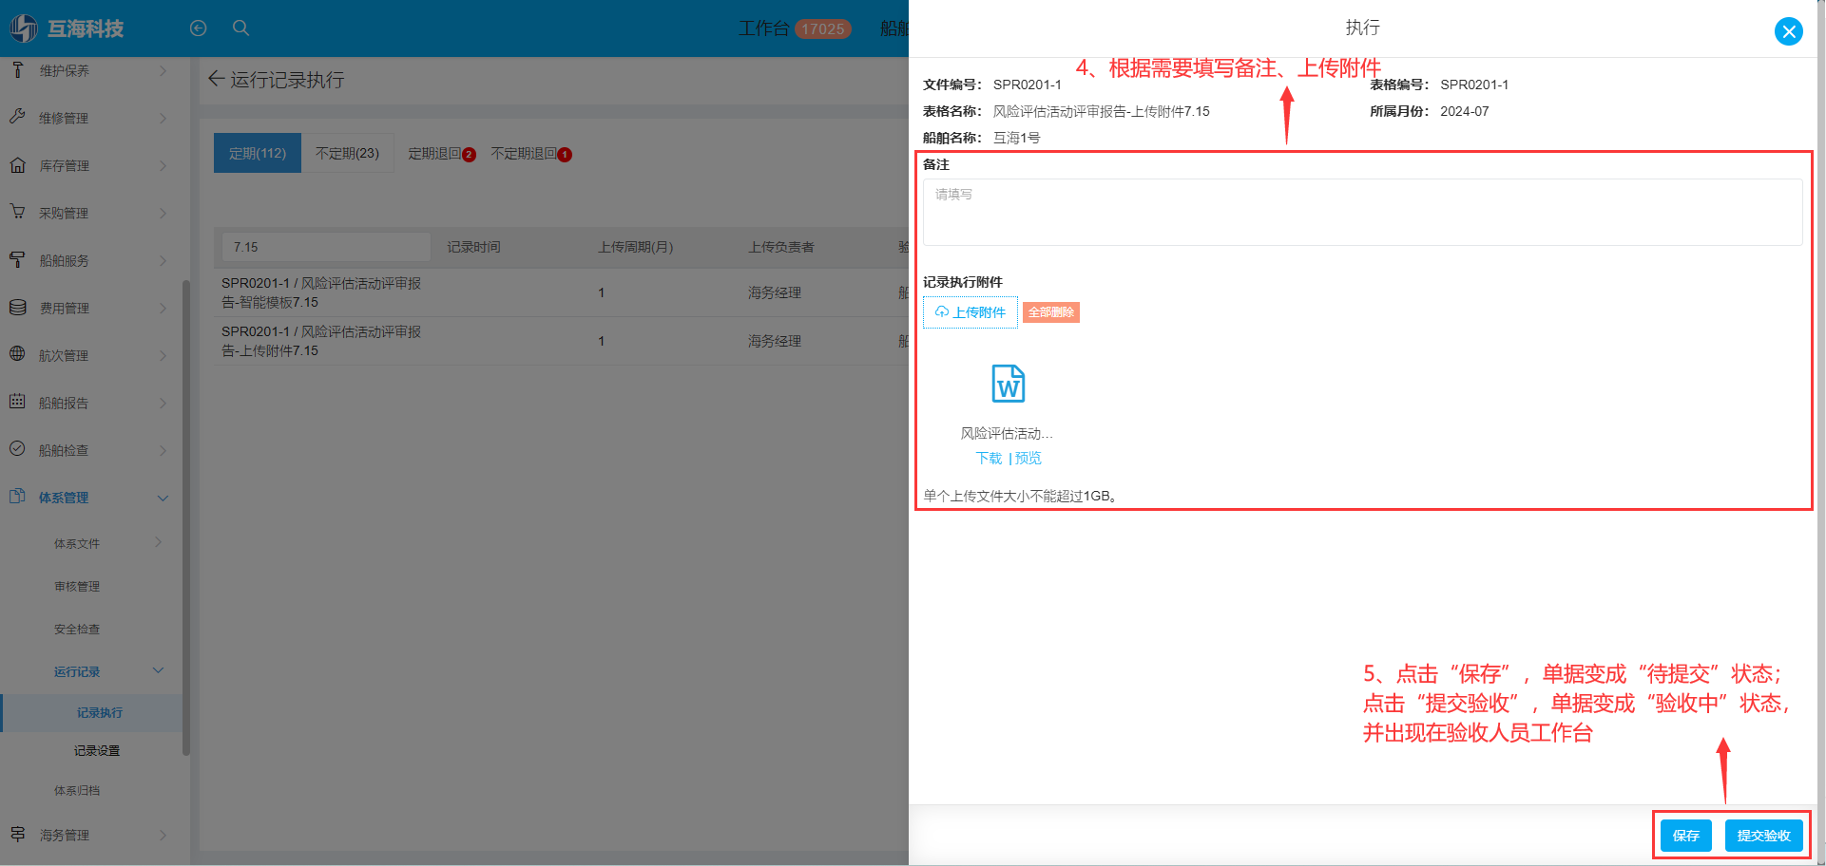The width and height of the screenshot is (1826, 866).
Task: Click the 记录时间 column header
Action: 473,247
